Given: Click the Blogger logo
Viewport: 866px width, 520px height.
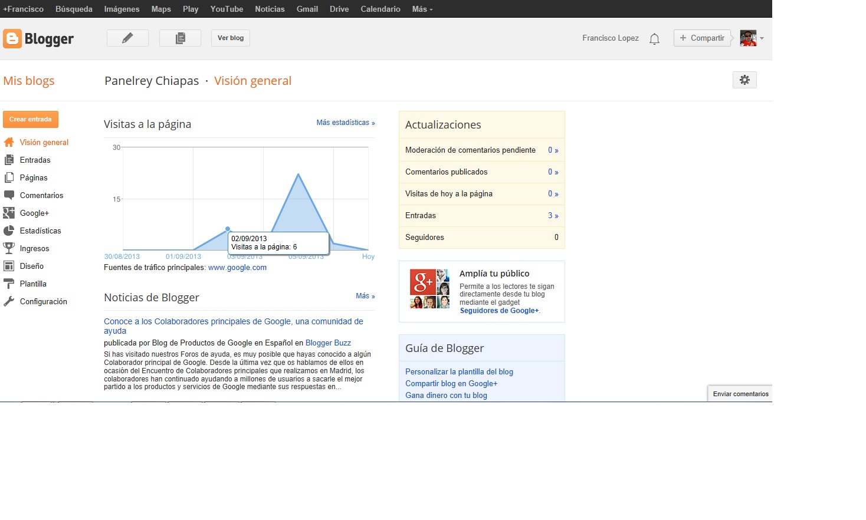Looking at the screenshot, I should pyautogui.click(x=39, y=39).
